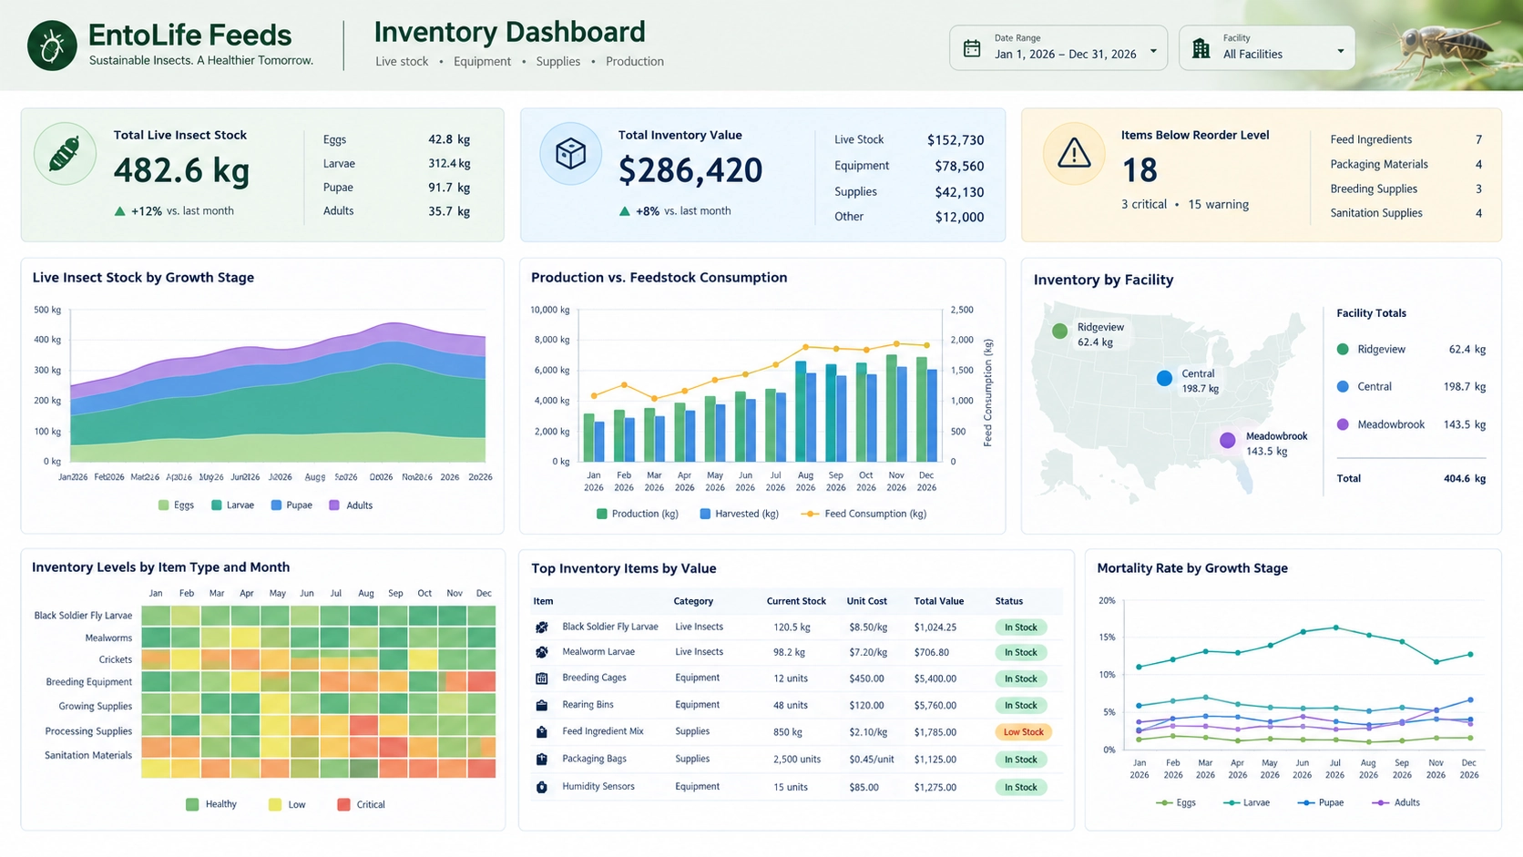Viewport: 1523px width, 857px height.
Task: Open the All Facilities dropdown
Action: [1267, 48]
